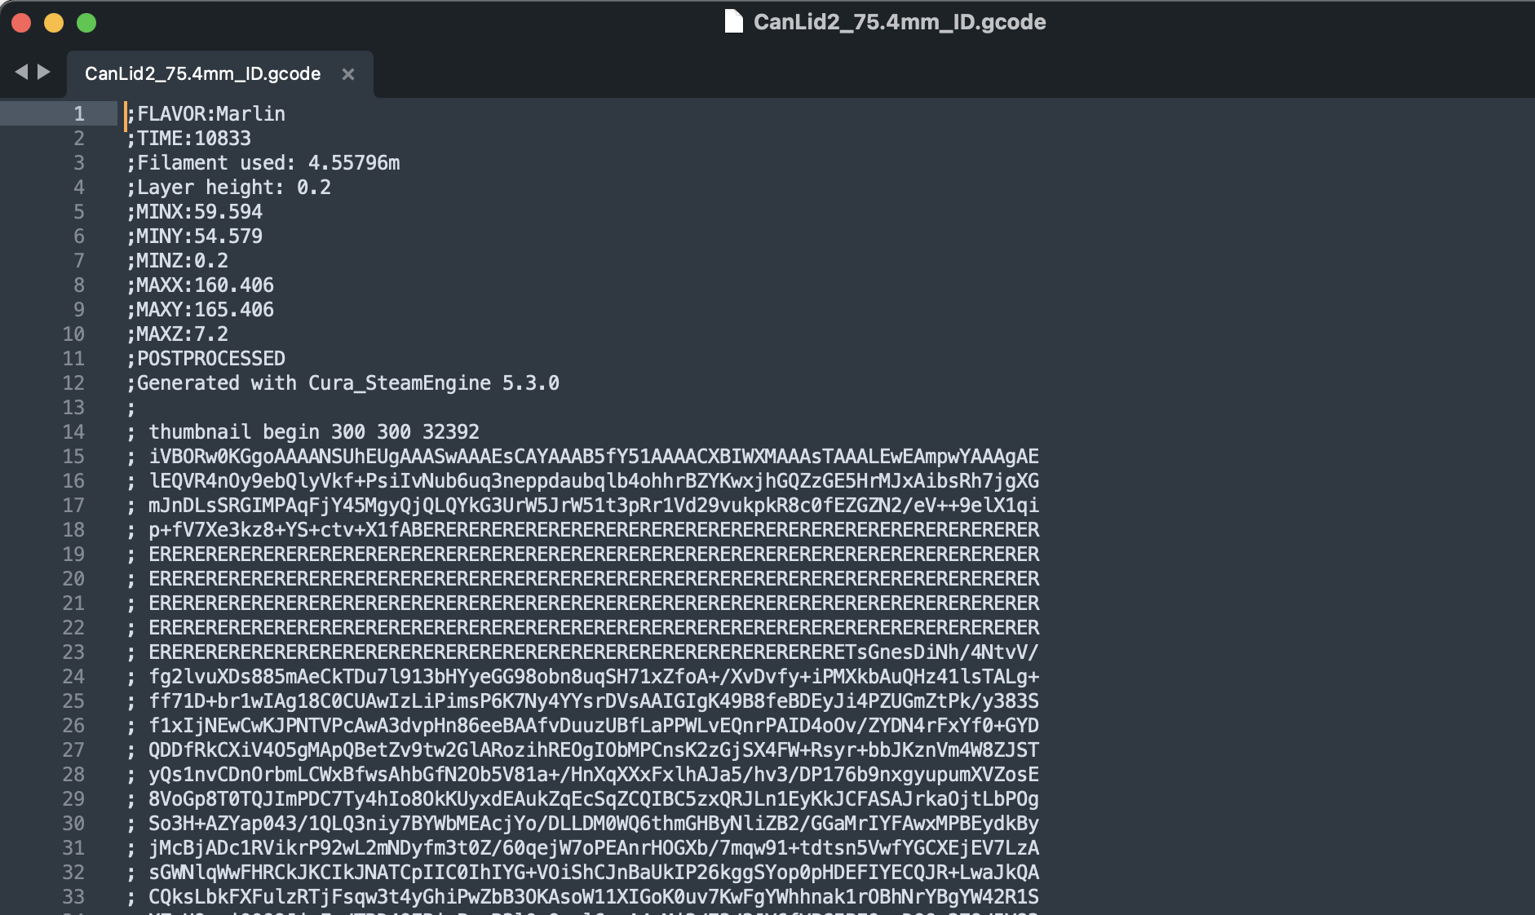Click the ;MAXZ:7.2 text

pos(177,334)
